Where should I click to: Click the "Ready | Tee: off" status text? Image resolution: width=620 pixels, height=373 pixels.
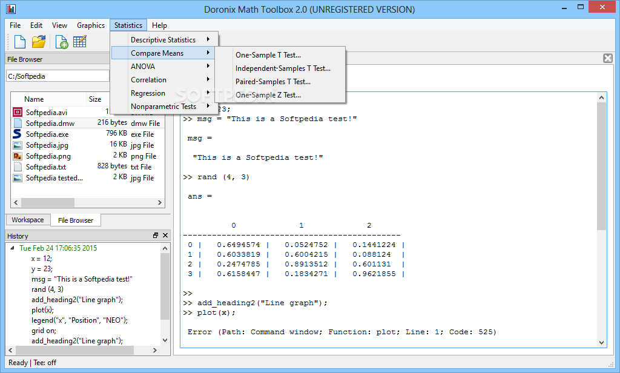33,362
